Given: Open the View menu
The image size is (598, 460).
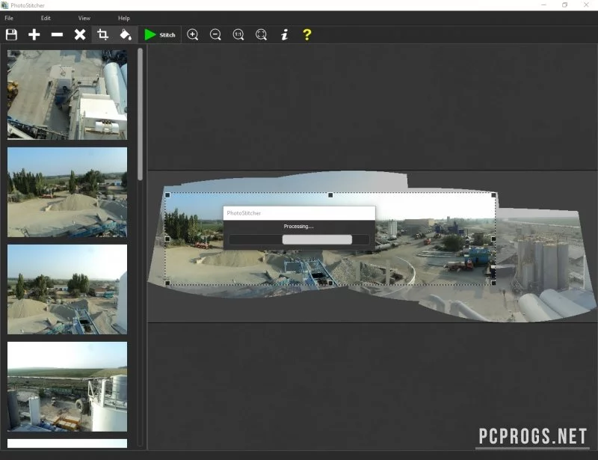Looking at the screenshot, I should click(84, 18).
